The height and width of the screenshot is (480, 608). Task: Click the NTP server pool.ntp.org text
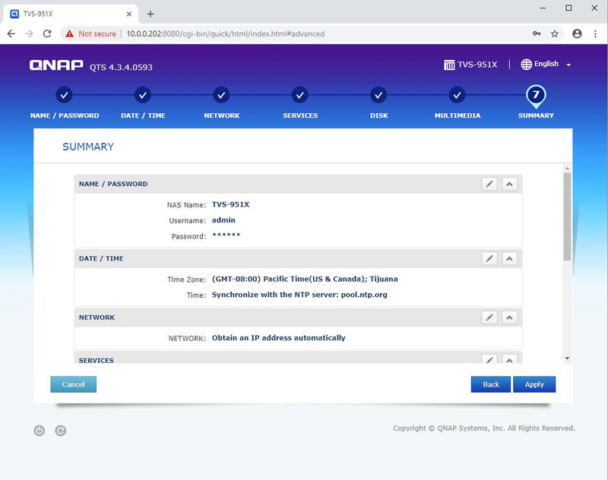(364, 295)
